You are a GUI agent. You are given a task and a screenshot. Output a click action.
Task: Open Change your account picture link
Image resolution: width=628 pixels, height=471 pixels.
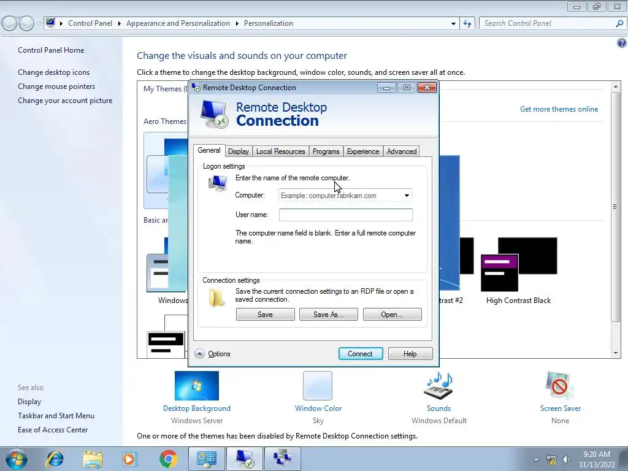coord(65,101)
